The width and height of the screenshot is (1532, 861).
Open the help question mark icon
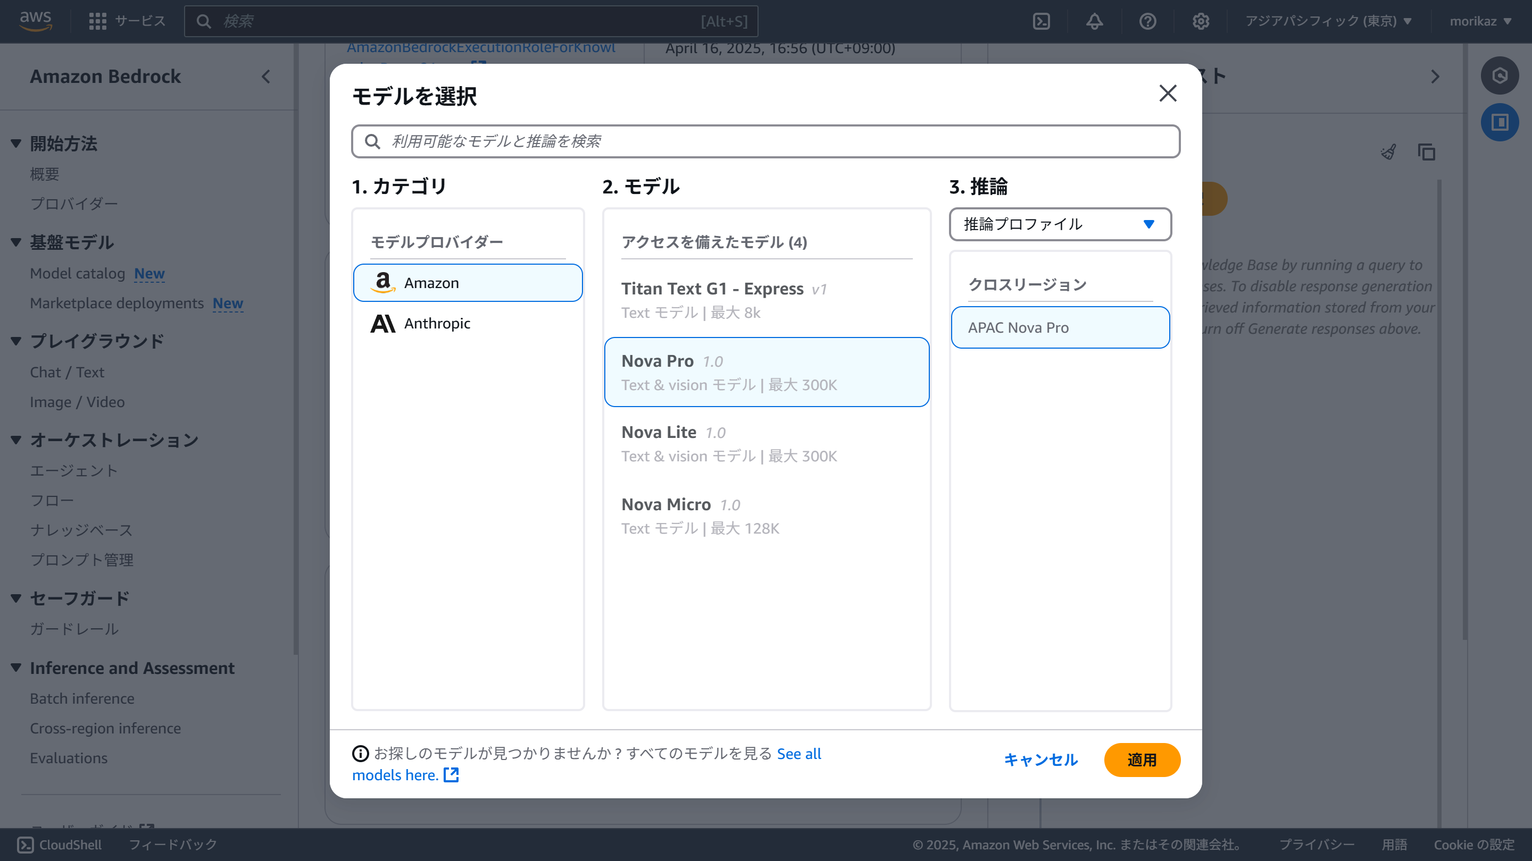[x=1147, y=21]
